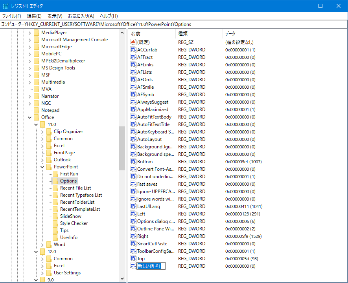Sort by the 名前 column header
348x283 pixels.
coord(152,33)
